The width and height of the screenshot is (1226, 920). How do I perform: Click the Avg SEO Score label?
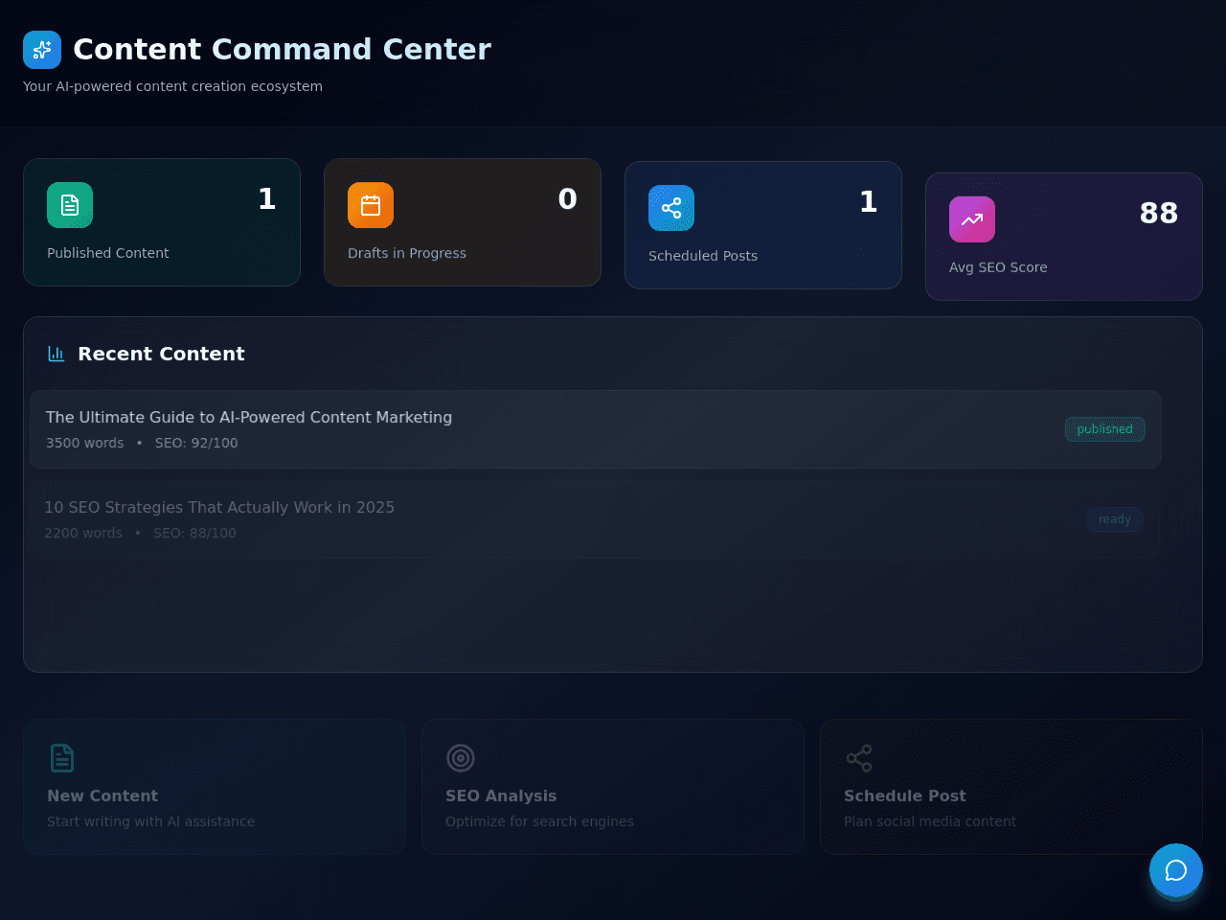tap(998, 267)
